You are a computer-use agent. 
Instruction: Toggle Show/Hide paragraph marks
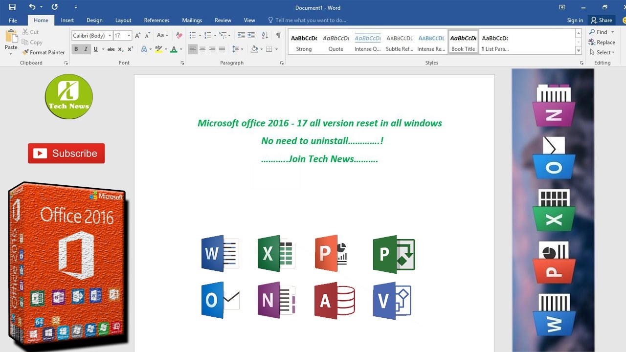[x=278, y=36]
